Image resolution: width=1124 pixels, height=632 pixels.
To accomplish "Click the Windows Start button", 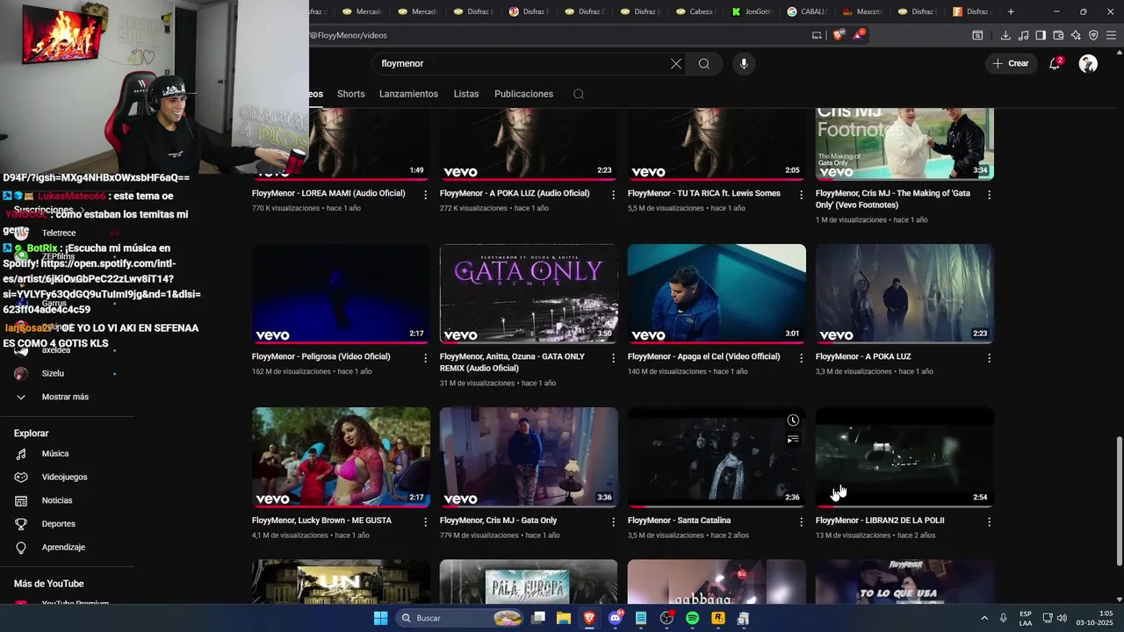I will 380,618.
